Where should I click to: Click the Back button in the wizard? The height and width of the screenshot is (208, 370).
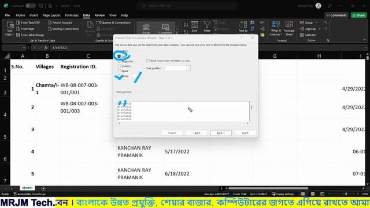197,133
